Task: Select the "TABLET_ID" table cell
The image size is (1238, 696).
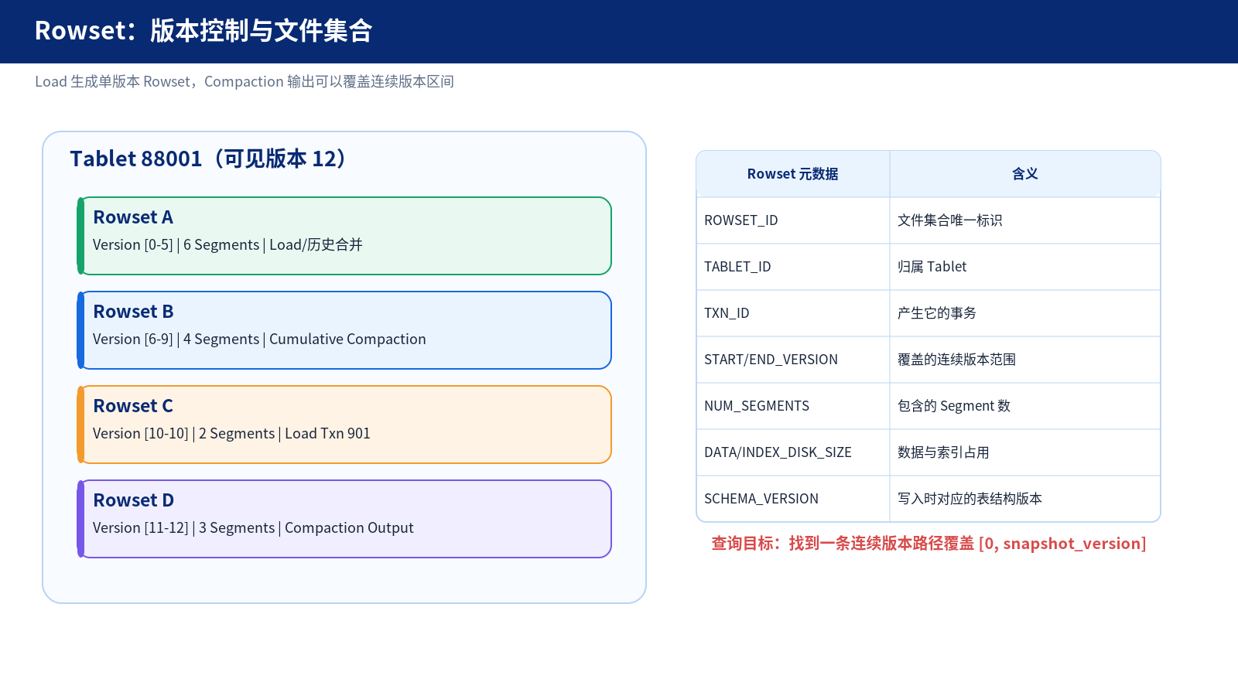Action: [x=793, y=267]
